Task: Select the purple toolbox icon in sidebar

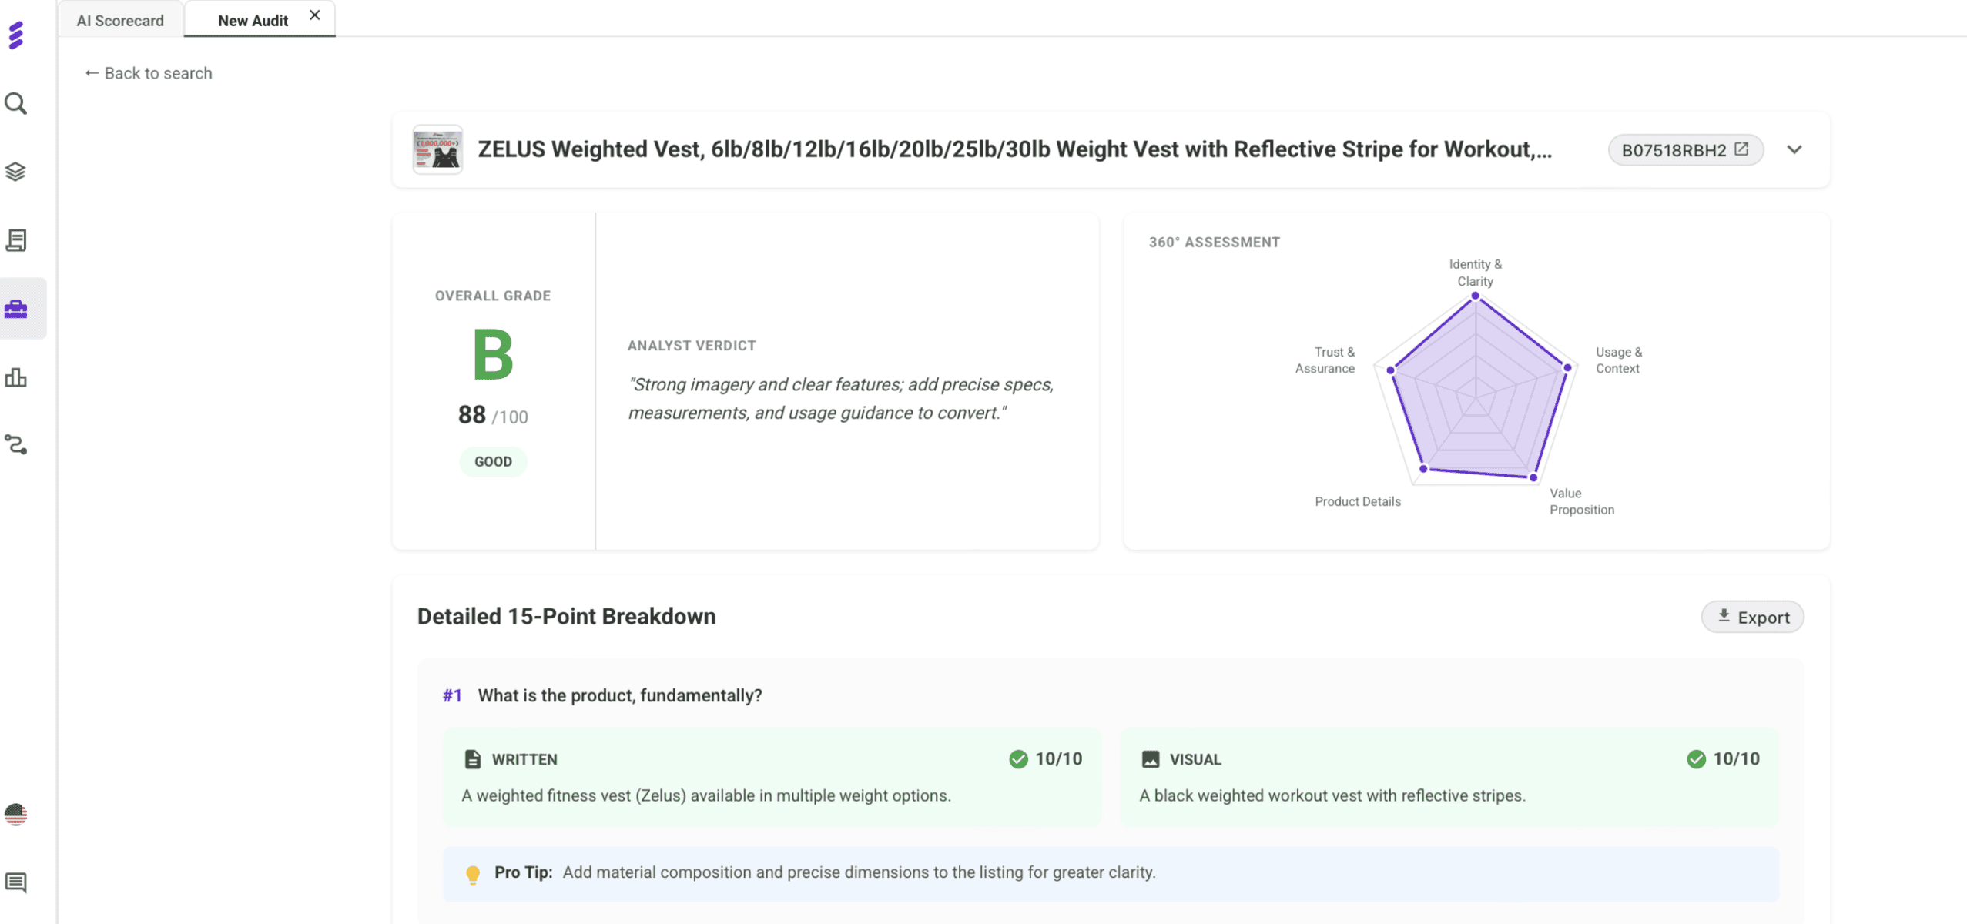Action: point(16,309)
